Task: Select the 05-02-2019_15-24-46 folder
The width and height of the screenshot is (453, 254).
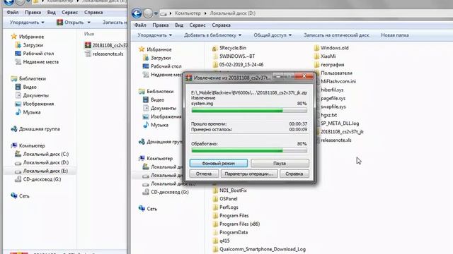Action: point(238,65)
